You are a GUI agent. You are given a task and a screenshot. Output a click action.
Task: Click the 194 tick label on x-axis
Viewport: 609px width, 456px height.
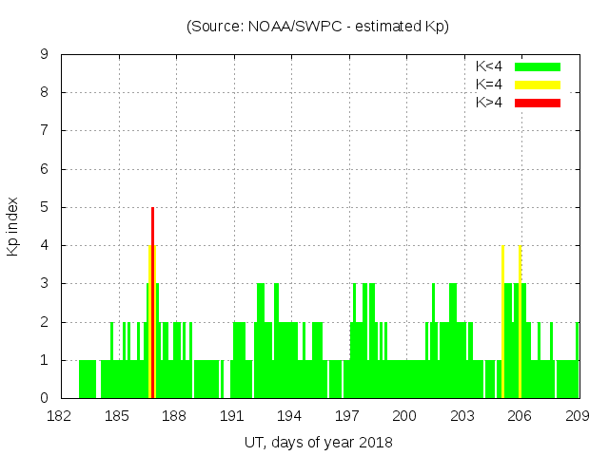(291, 416)
